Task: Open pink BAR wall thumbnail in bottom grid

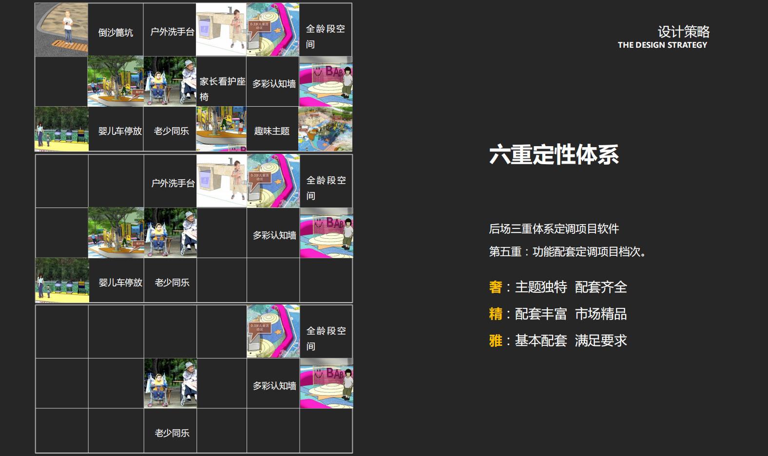Action: pyautogui.click(x=326, y=383)
